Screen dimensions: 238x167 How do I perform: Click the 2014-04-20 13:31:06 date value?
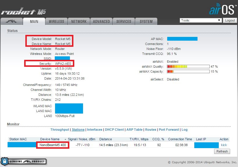(70, 78)
